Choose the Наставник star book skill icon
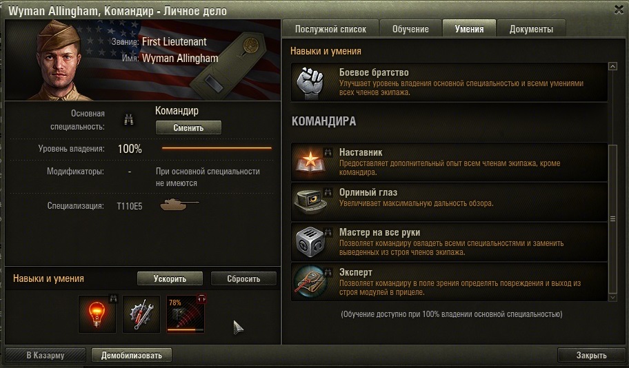Viewport: 629px width, 368px height. (310, 163)
